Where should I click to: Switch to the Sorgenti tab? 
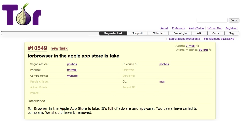click(137, 33)
